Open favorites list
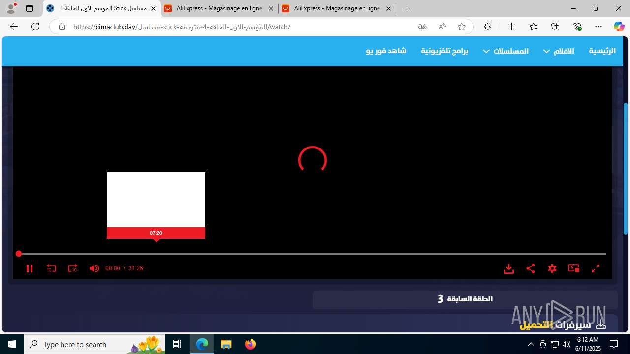630x354 pixels. (x=534, y=27)
